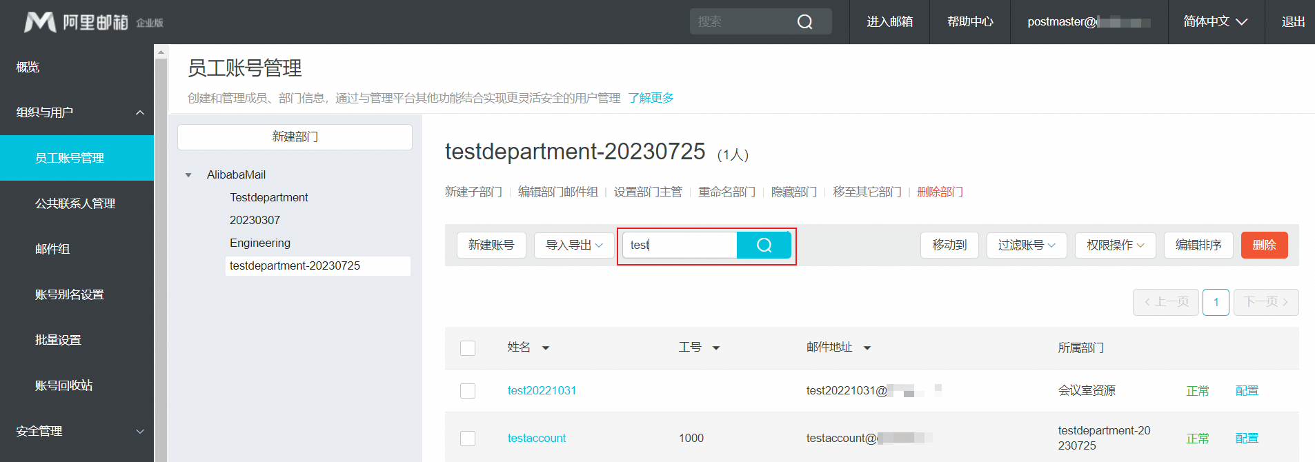This screenshot has height=462, width=1315.
Task: Select Testdepartment in the department tree
Action: 269,198
